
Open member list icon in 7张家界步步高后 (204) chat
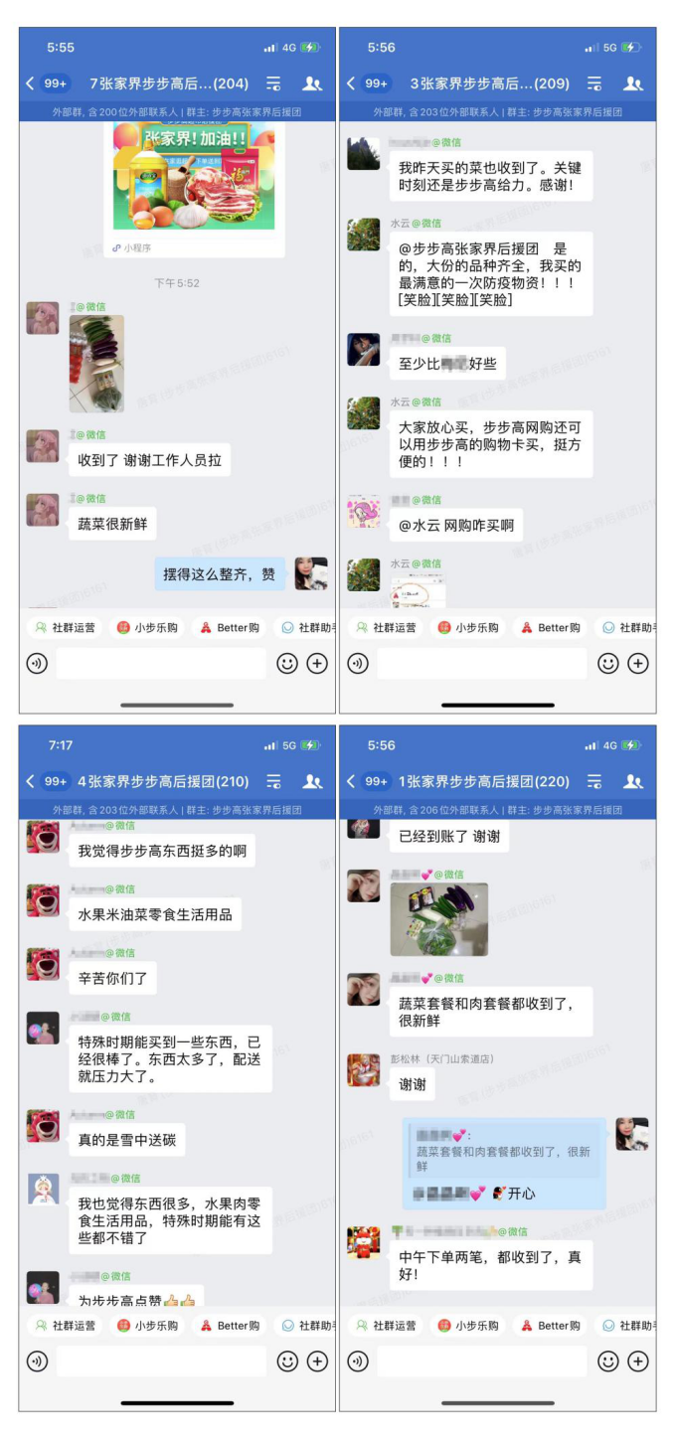(312, 83)
